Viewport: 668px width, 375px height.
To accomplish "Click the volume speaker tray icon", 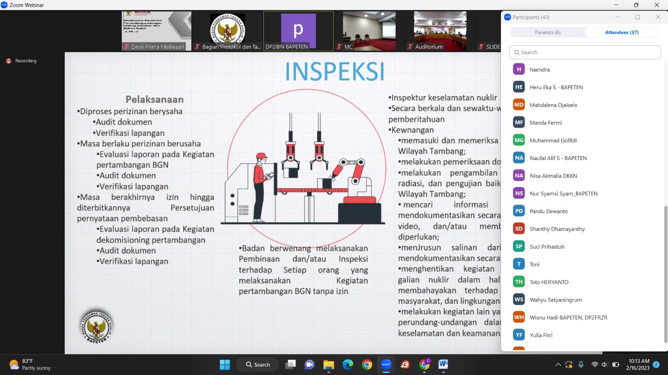I will (605, 365).
